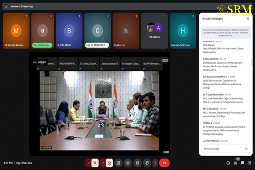Open the activities grid icon
Image resolution: width=255 pixels, height=170 pixels.
pyautogui.click(x=250, y=163)
